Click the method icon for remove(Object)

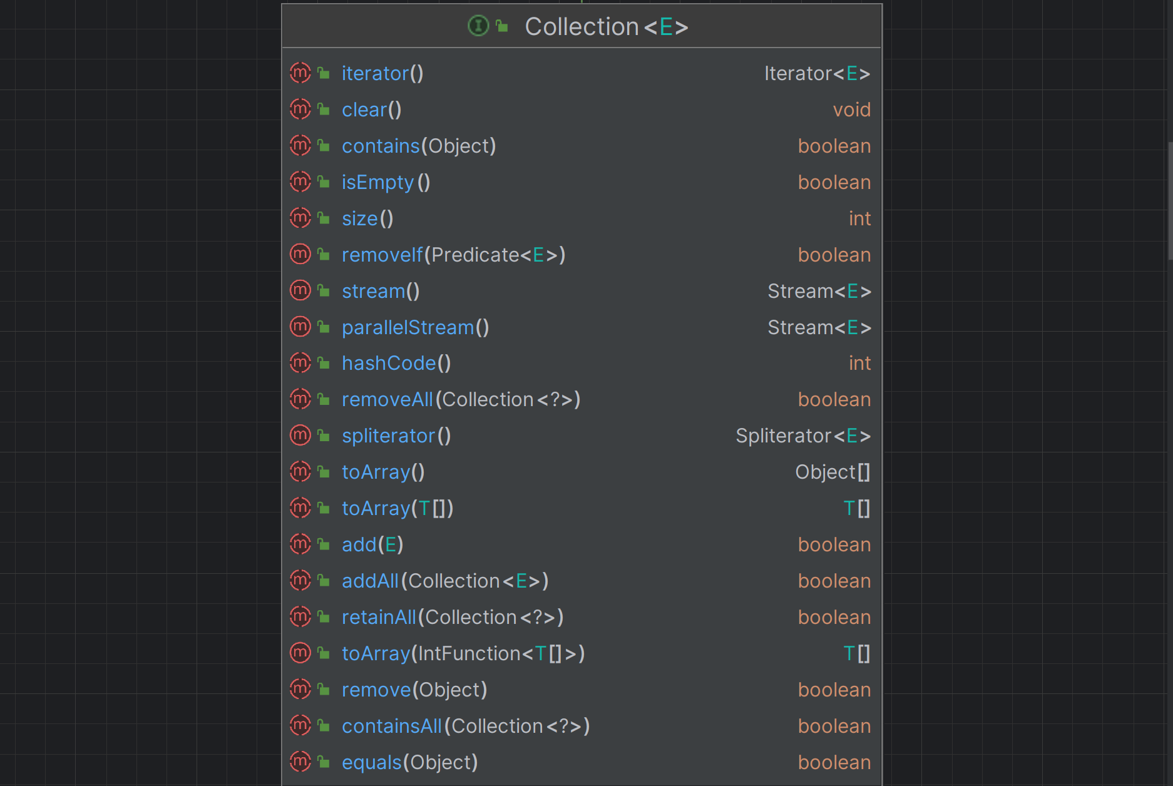point(300,690)
